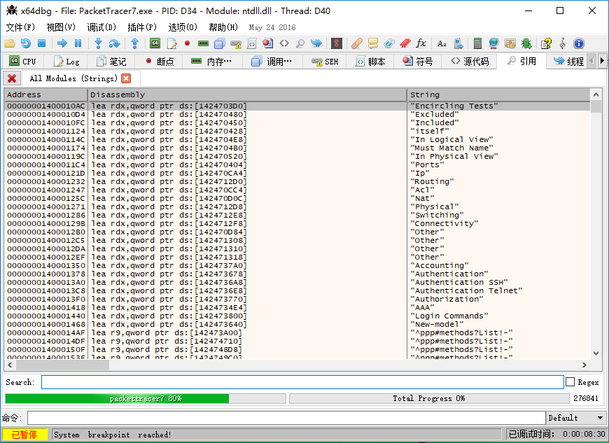Viewport: 609px width, 443px height.
Task: Click the down arrow of strings list scrollbar
Action: (x=596, y=353)
